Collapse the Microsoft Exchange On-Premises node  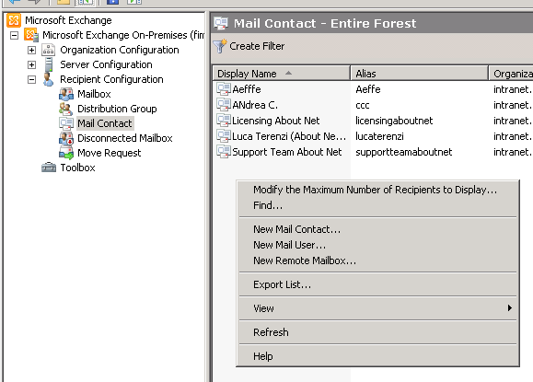pos(15,35)
